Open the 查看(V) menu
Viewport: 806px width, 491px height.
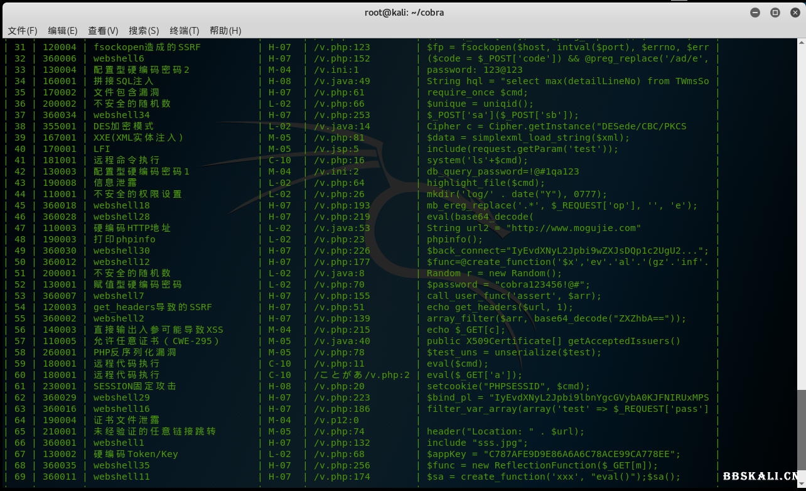(x=103, y=31)
